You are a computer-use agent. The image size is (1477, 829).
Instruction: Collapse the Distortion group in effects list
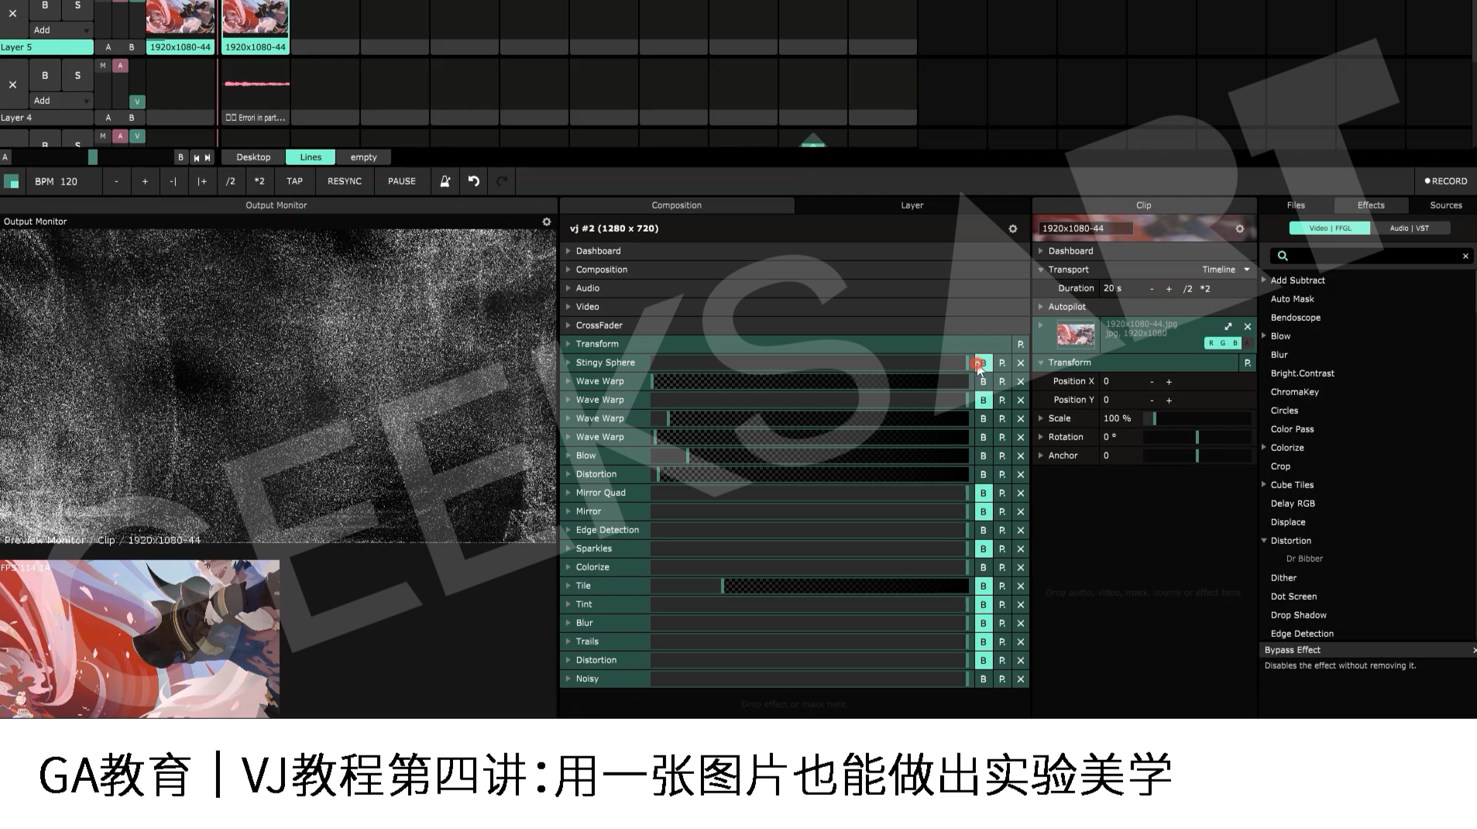(1264, 541)
